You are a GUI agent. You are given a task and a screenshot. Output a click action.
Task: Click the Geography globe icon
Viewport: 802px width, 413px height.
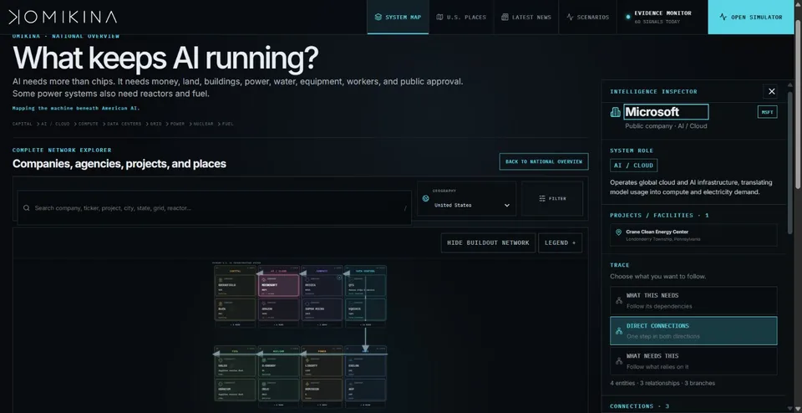pos(425,198)
